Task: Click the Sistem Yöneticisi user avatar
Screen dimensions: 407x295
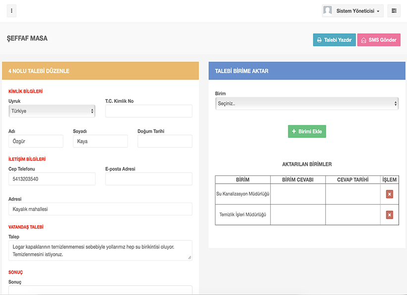Action: 328,11
